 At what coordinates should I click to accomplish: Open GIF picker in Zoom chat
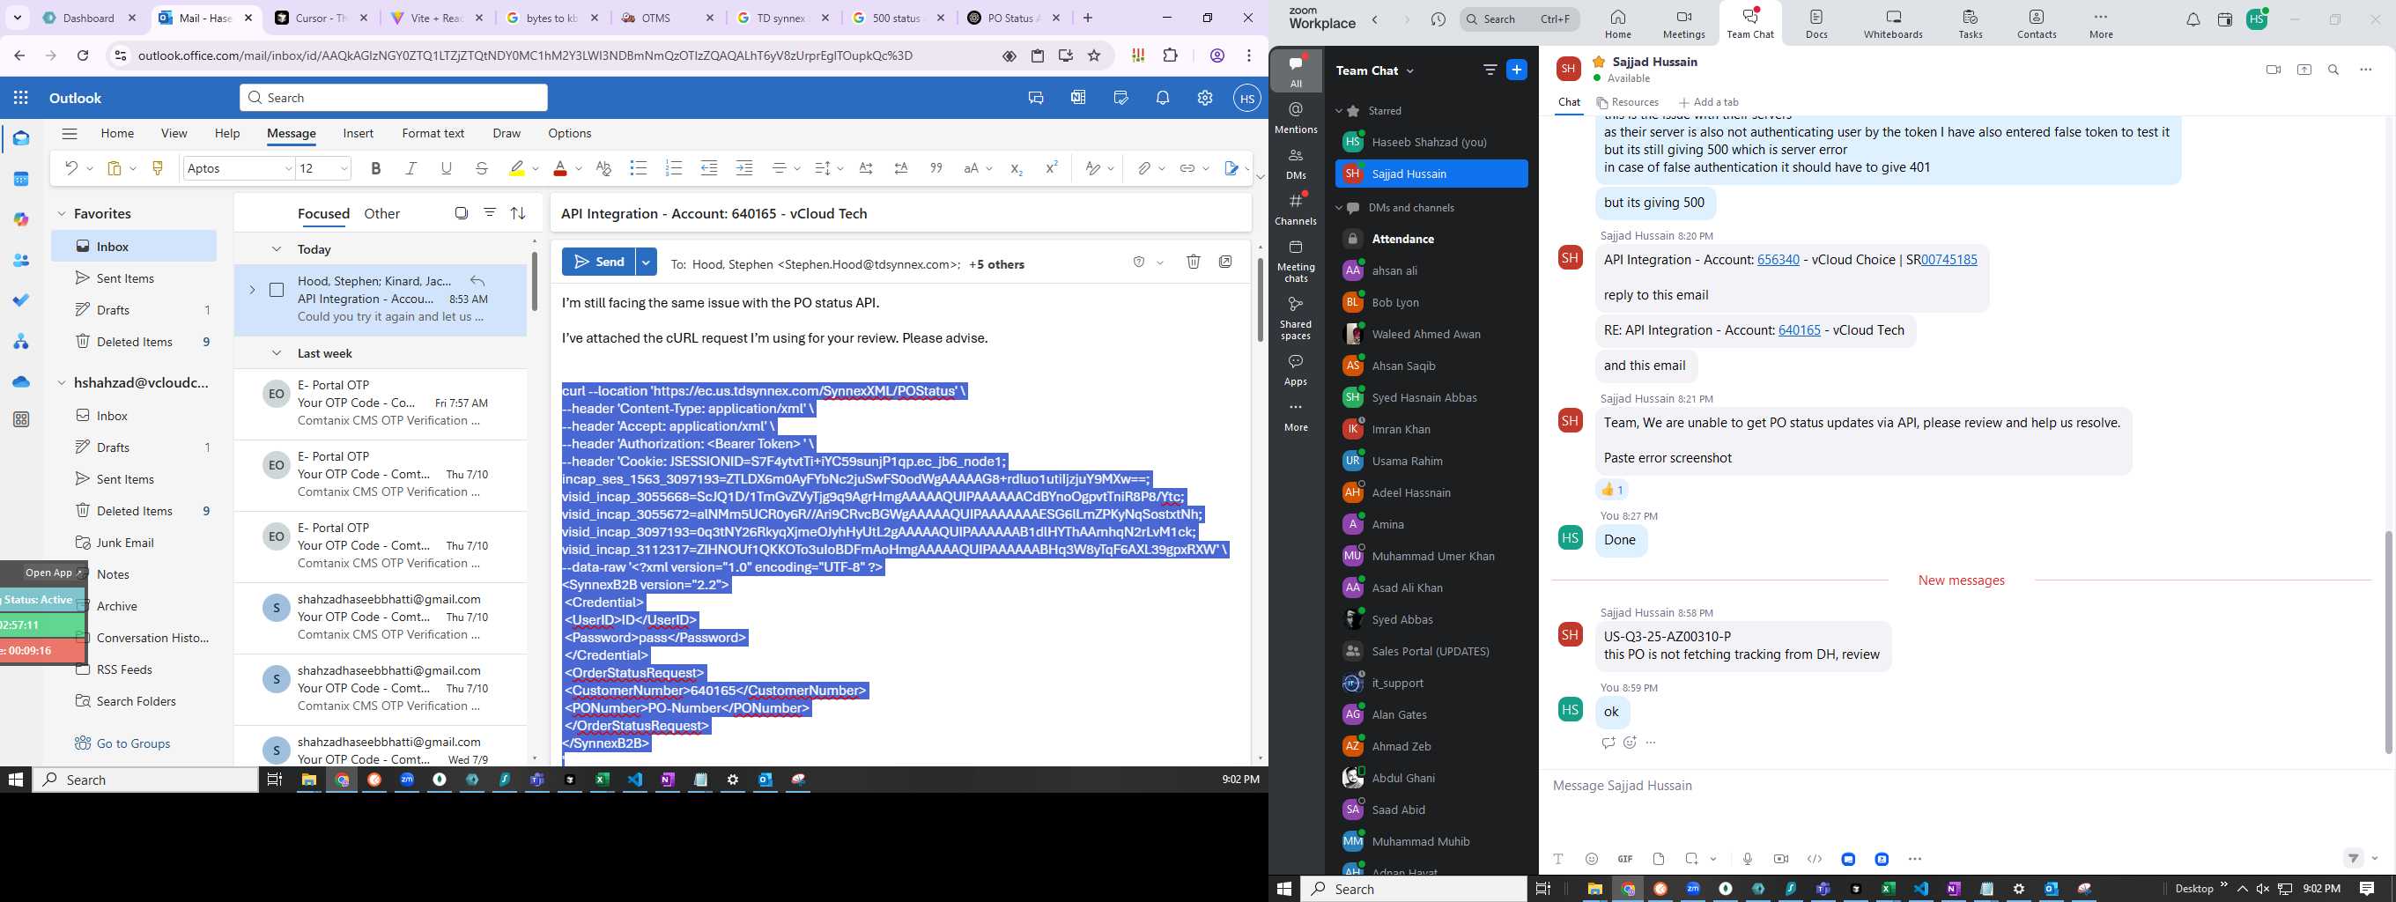[x=1625, y=859]
